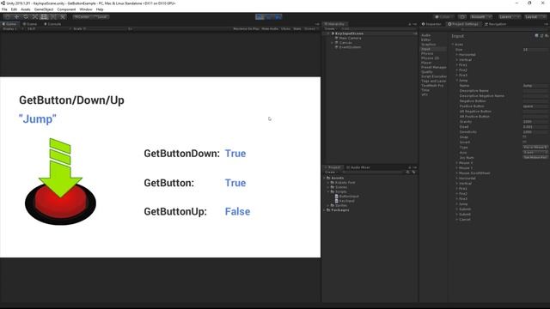550x309 pixels.
Task: Open the Type dropdown for Jump
Action: click(x=535, y=147)
